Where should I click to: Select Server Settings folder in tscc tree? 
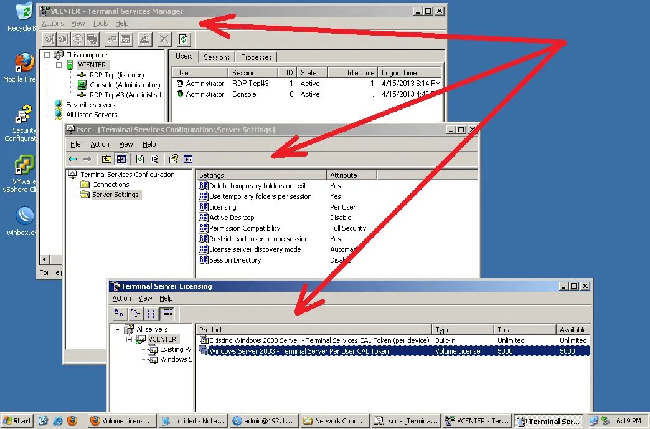coord(115,195)
